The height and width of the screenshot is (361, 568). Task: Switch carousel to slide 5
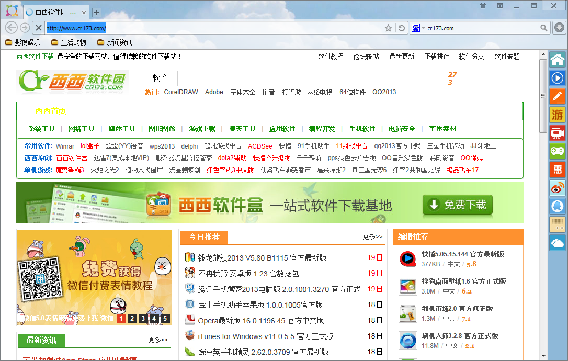(x=165, y=319)
